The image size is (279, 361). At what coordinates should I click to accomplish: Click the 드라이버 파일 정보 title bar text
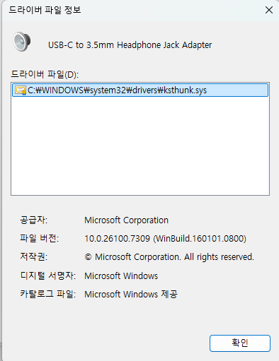[x=45, y=10]
